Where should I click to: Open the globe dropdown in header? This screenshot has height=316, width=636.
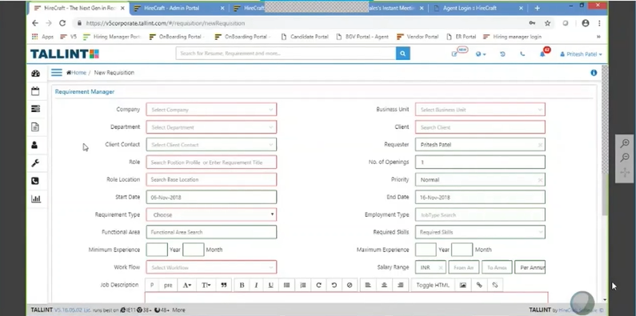480,54
